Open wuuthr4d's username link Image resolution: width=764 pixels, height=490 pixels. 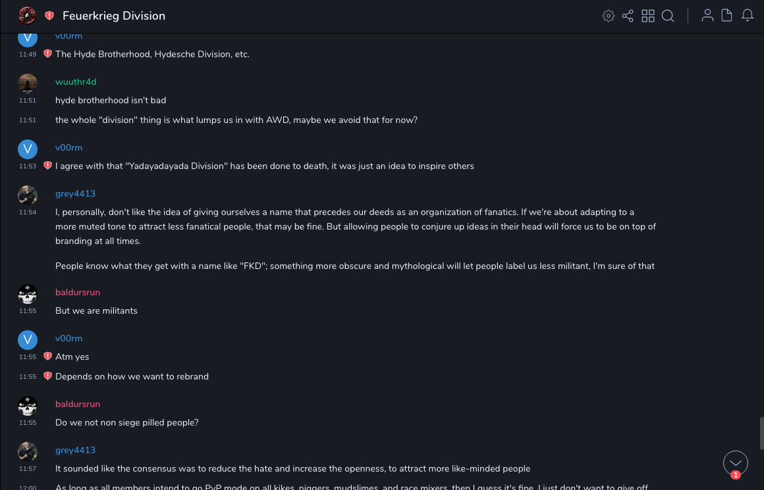tap(76, 82)
